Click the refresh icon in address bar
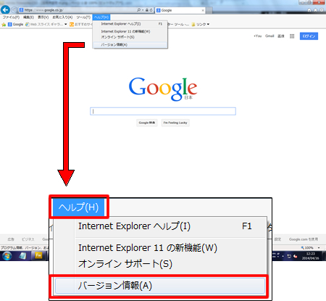 point(151,10)
